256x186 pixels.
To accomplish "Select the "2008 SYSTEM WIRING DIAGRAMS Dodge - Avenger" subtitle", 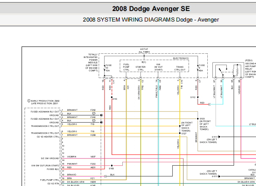I will click(x=151, y=20).
